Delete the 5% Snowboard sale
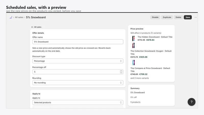This screenshot has height=115, width=204. point(178,17)
